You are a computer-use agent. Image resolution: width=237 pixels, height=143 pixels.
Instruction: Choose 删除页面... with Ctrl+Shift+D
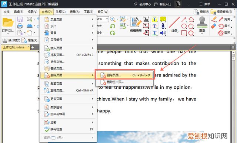(125, 75)
